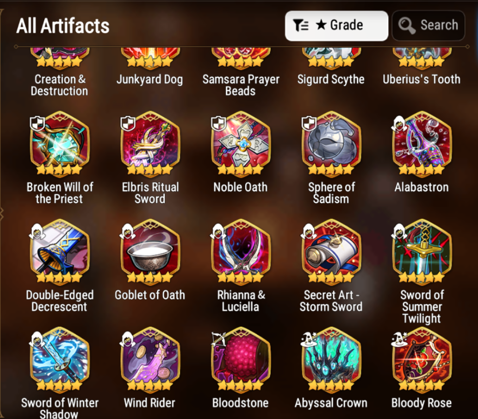This screenshot has height=419, width=478.
Task: Click the Junkyard Dog artifact label
Action: tap(149, 80)
